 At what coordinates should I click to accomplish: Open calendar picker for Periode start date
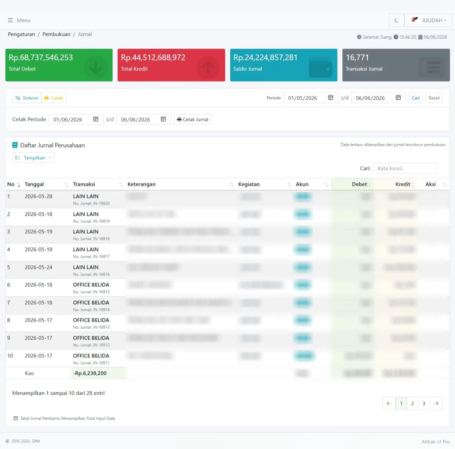pos(331,98)
